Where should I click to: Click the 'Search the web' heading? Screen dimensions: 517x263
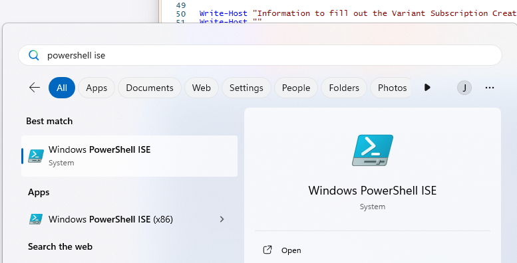60,246
